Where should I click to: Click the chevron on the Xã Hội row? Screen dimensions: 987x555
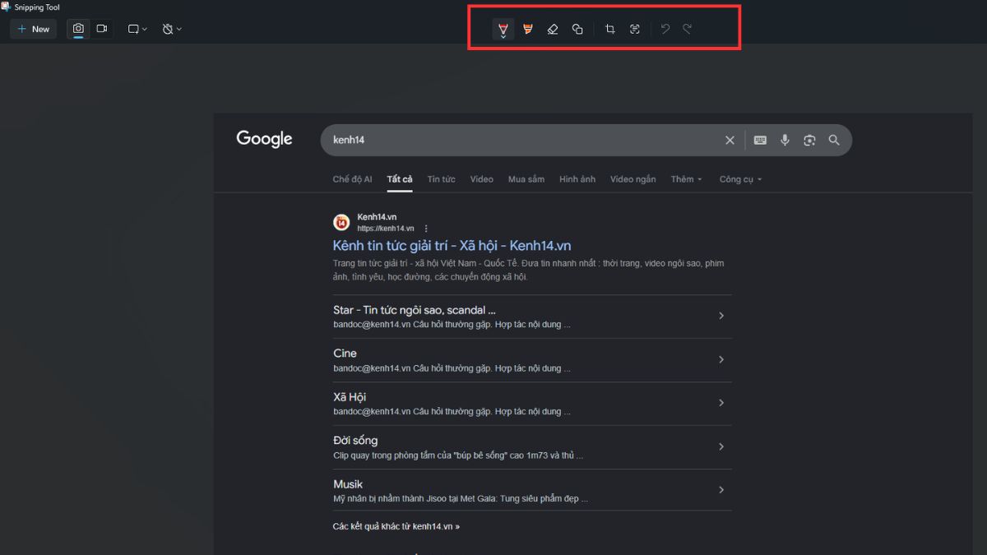tap(721, 403)
